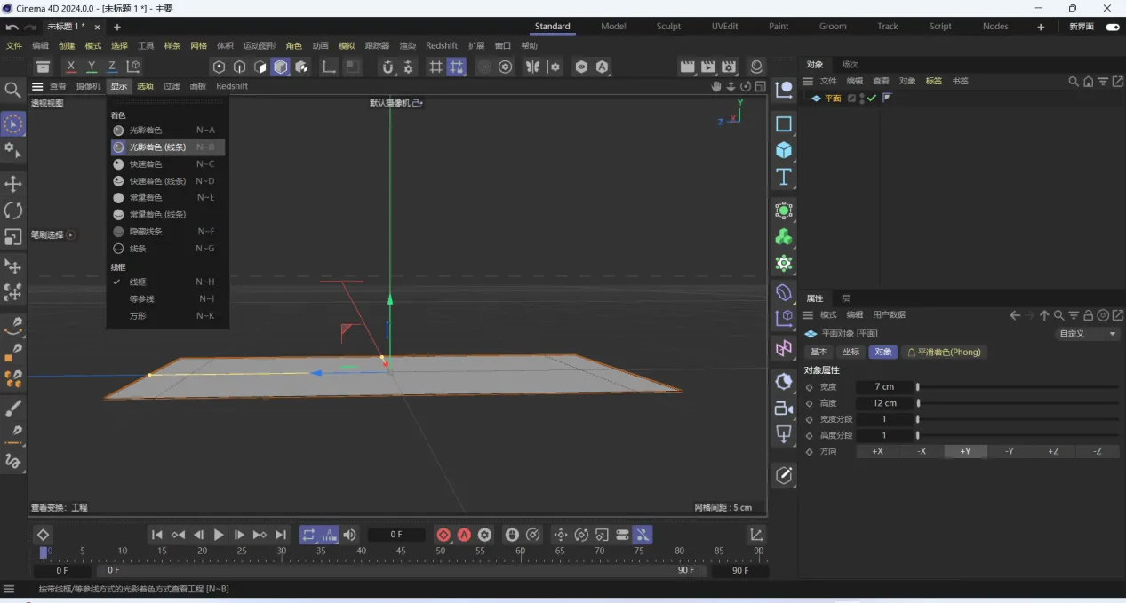Toggle the new interface switch at top right
Screen dimensions: 1126x603
1112,27
